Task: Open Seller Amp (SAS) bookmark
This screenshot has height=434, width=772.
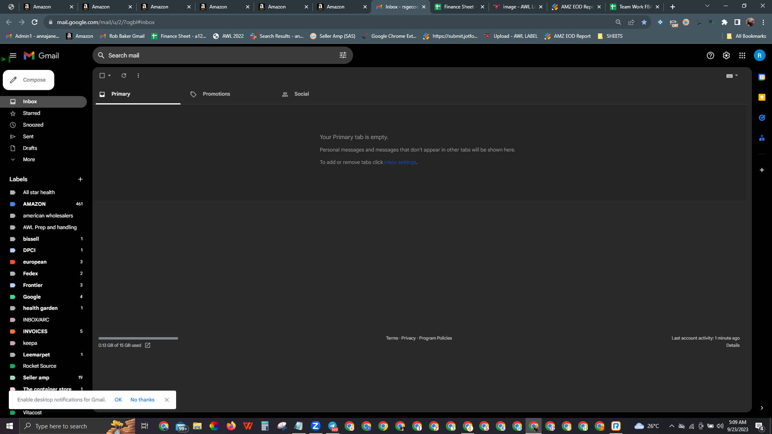Action: 333,36
